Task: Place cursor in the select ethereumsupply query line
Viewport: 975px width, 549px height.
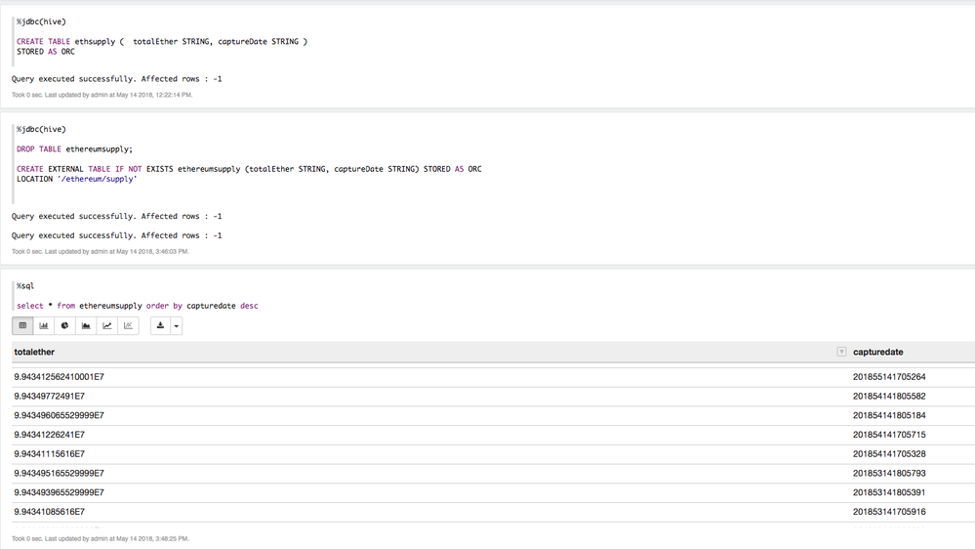Action: pyautogui.click(x=138, y=306)
